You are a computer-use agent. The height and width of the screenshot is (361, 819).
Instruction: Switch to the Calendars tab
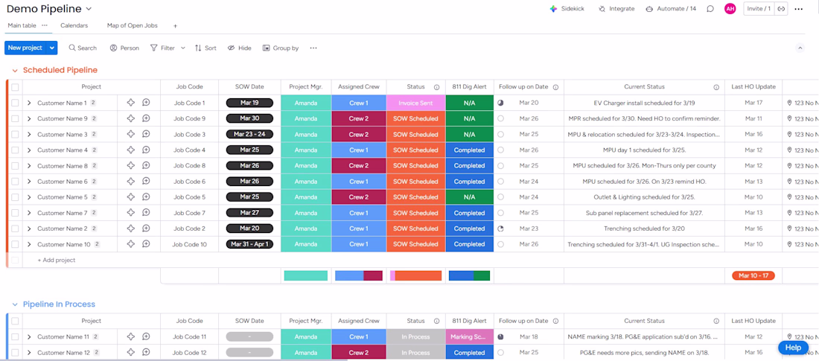click(x=74, y=25)
